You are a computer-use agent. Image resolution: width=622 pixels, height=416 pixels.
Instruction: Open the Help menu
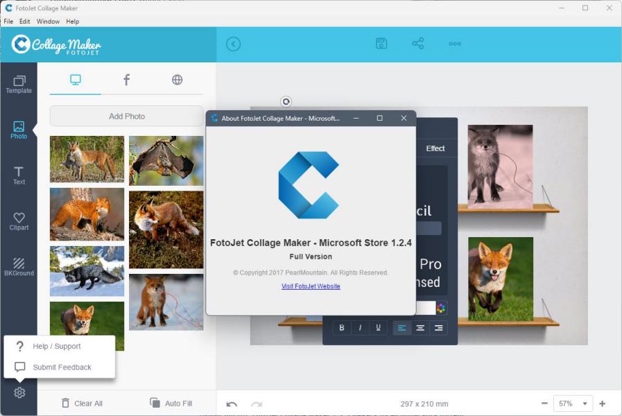[x=73, y=21]
